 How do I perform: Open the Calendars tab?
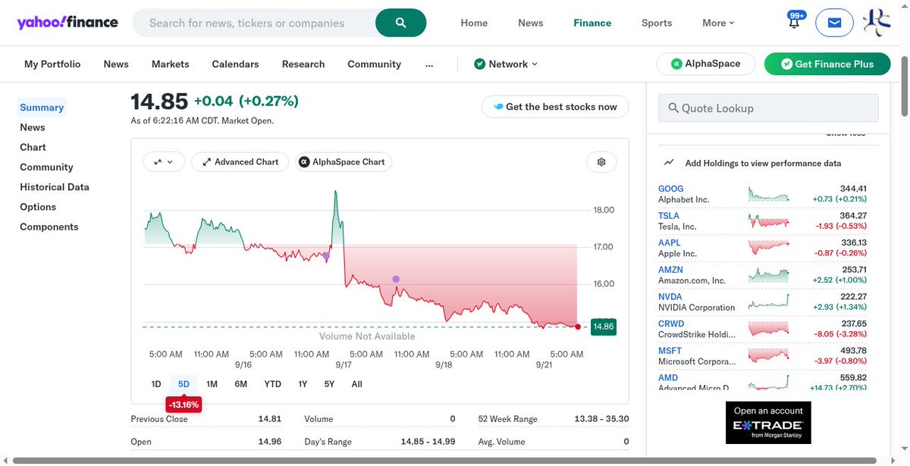pyautogui.click(x=235, y=64)
